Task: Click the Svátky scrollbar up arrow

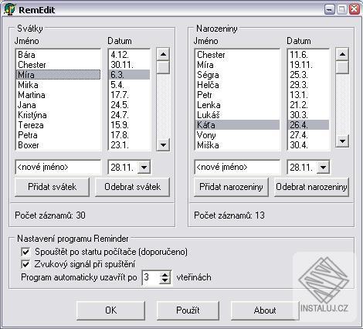Action: [163, 54]
